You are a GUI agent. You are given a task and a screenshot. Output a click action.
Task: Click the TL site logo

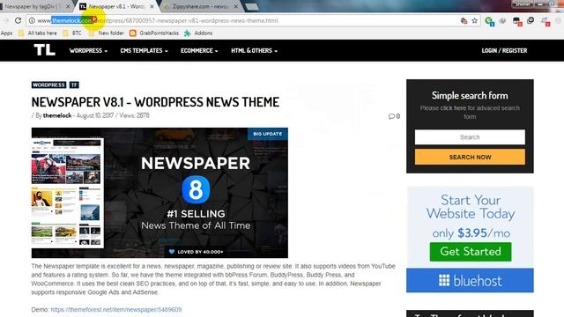tap(45, 50)
